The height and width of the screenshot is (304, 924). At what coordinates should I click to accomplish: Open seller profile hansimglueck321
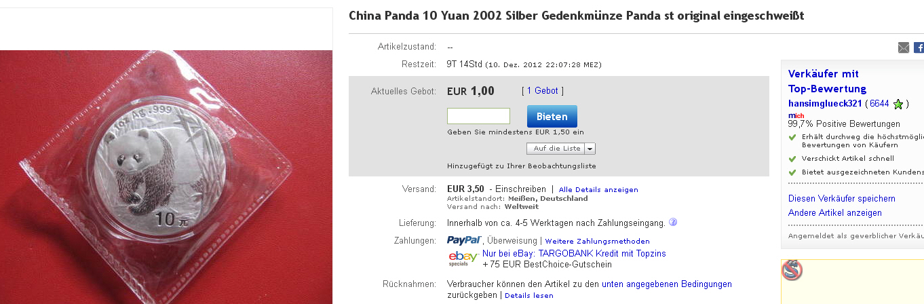[x=825, y=104]
